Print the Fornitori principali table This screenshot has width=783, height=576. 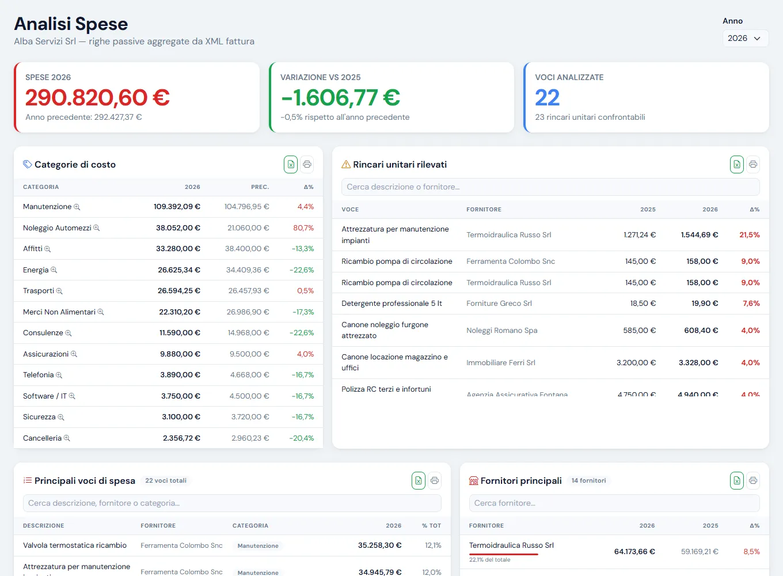coord(753,480)
